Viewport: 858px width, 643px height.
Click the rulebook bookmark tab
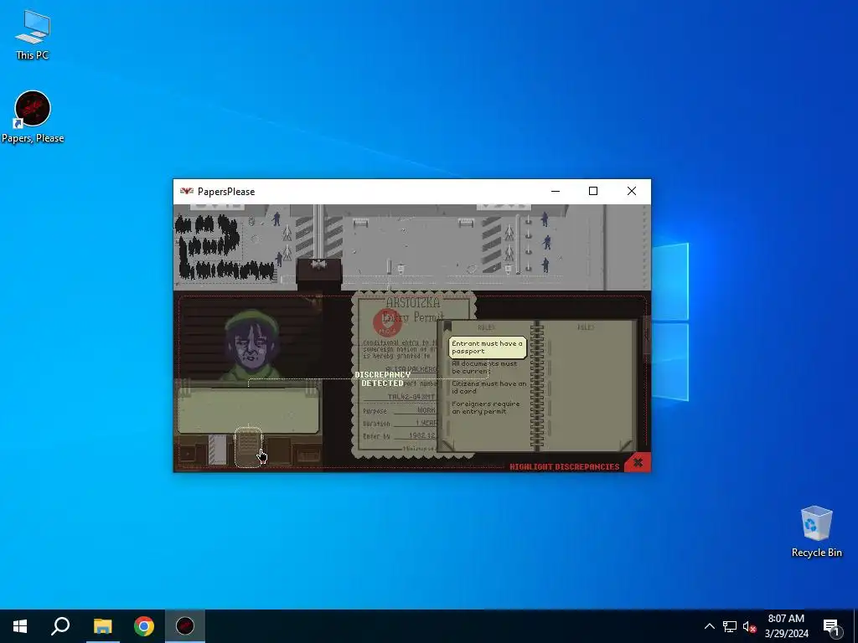tap(447, 327)
